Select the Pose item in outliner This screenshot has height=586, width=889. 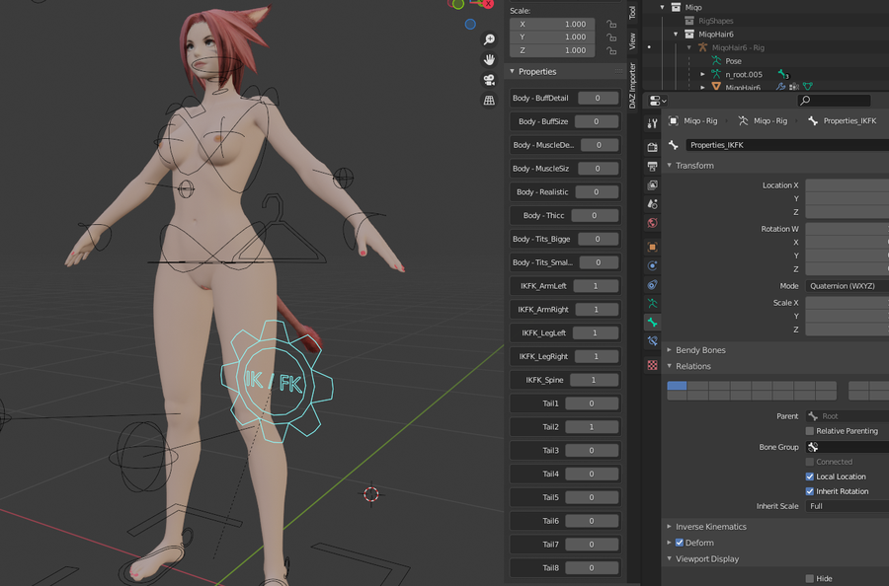click(733, 60)
